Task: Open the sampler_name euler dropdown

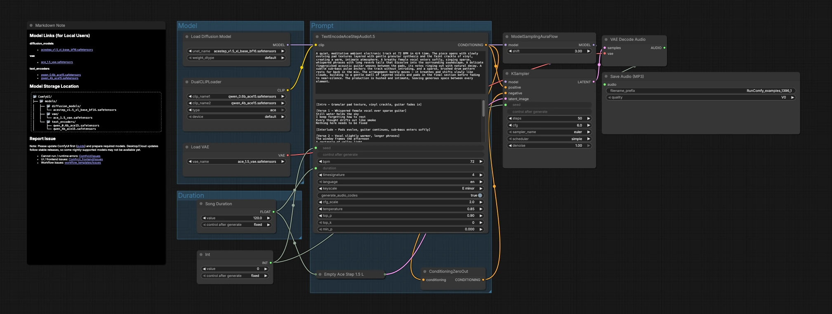Action: [x=549, y=132]
